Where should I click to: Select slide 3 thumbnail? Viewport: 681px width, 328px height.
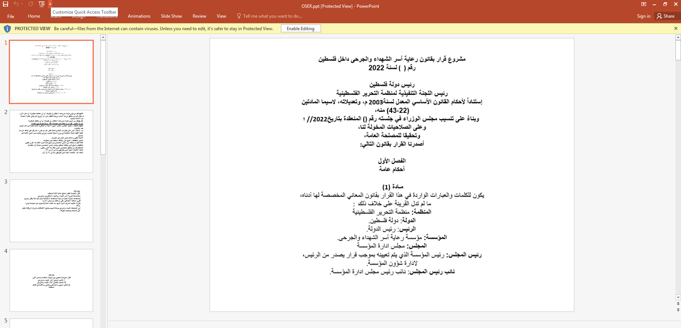(52, 211)
